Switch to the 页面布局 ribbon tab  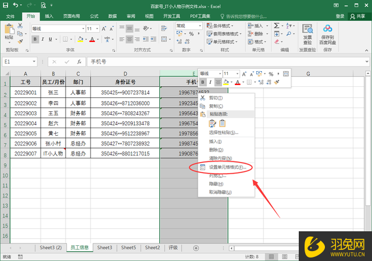71,16
